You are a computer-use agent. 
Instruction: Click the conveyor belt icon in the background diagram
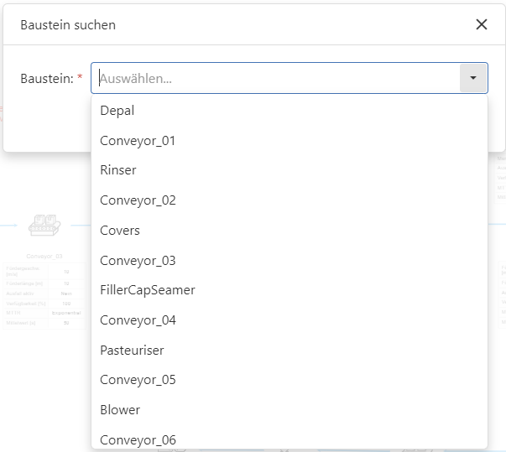(x=43, y=224)
